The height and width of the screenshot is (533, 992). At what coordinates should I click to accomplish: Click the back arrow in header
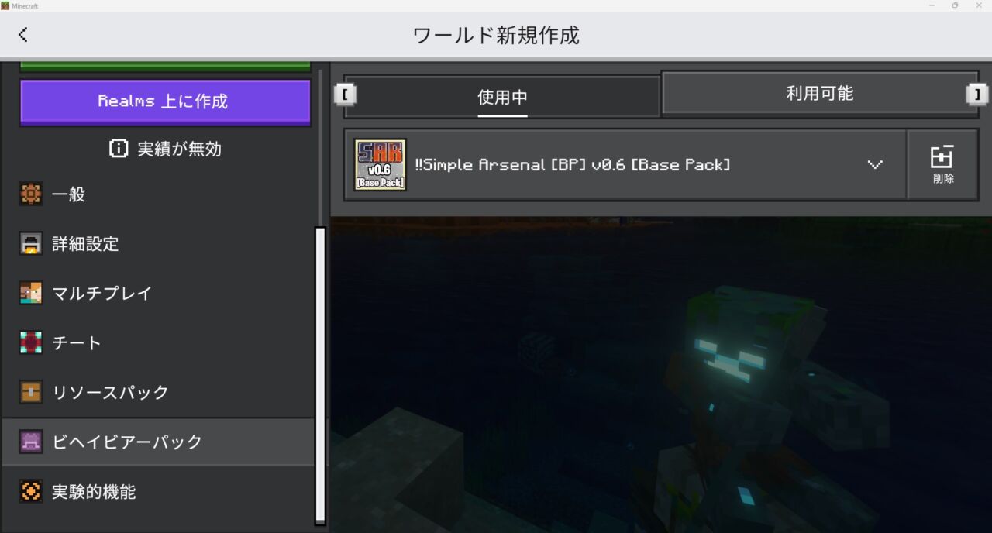click(23, 34)
